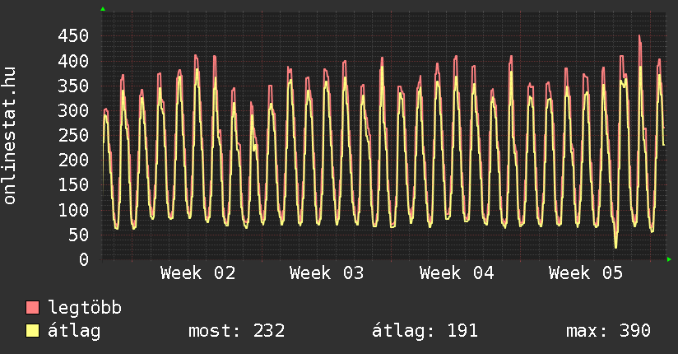Select the Week 03 axis label
The width and height of the screenshot is (678, 354).
click(x=327, y=272)
